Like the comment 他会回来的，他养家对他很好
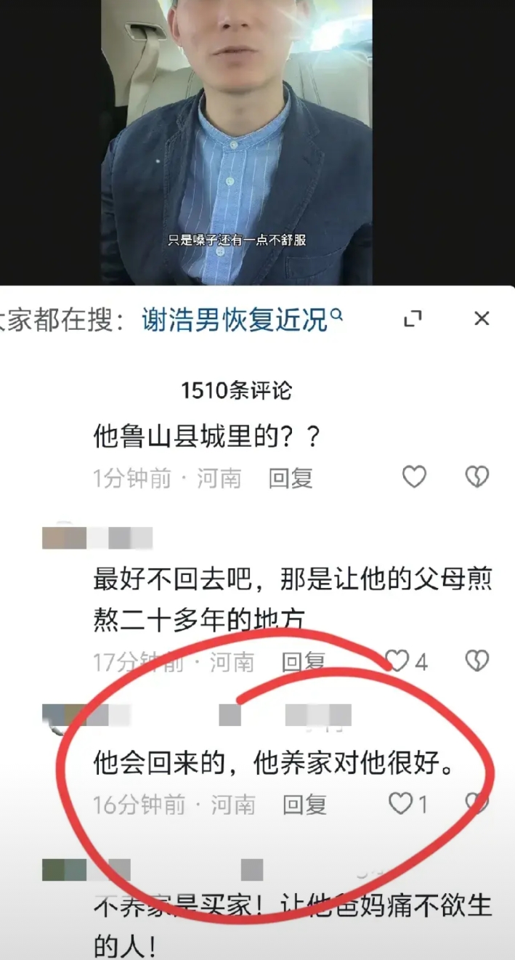 pyautogui.click(x=400, y=803)
